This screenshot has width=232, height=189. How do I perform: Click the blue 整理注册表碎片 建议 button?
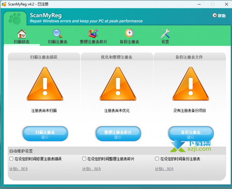point(118,134)
